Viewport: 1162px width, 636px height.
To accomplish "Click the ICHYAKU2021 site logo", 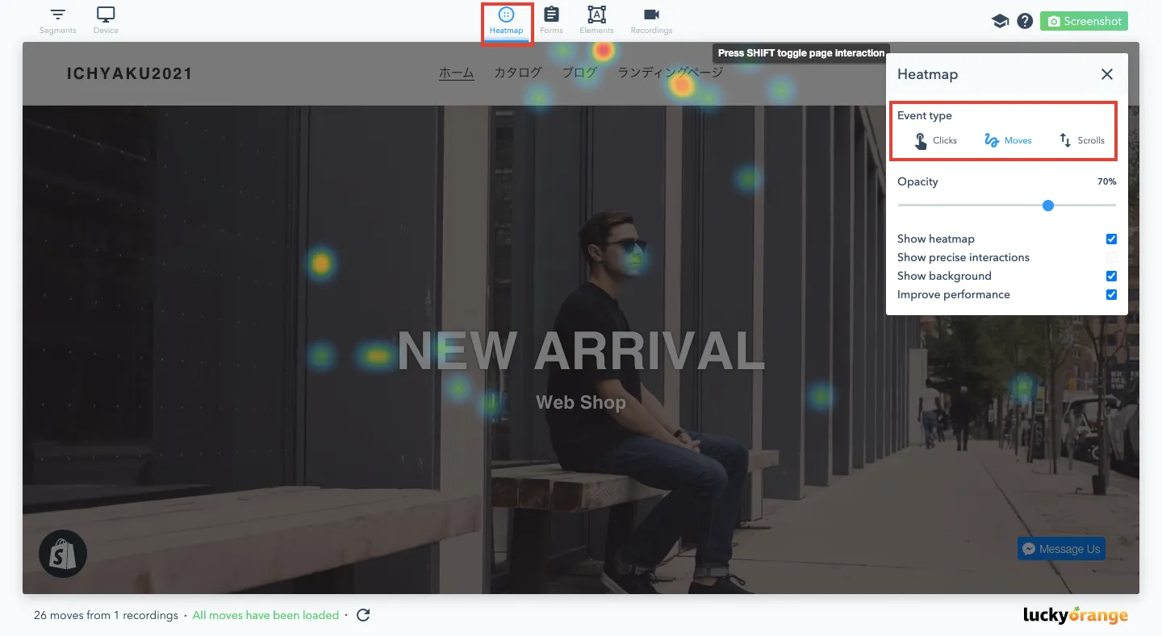I will (130, 74).
